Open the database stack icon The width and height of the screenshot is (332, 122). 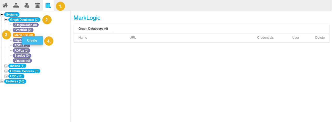click(x=38, y=5)
